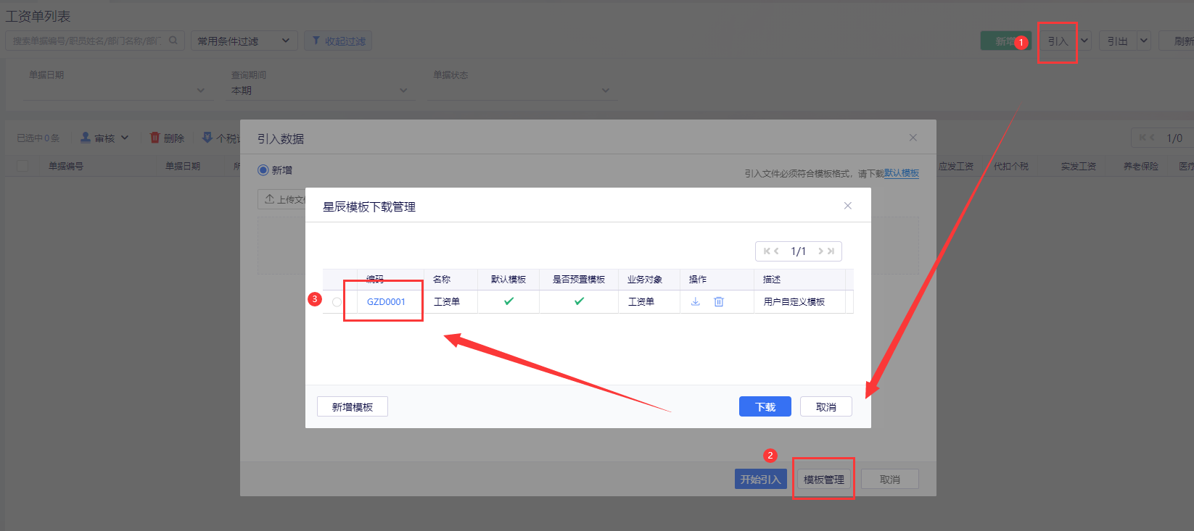This screenshot has height=531, width=1194.
Task: Go to next page in template pager
Action: coord(820,251)
